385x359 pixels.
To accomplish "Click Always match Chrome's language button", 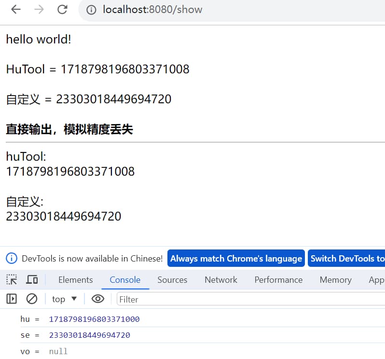I will point(236,258).
